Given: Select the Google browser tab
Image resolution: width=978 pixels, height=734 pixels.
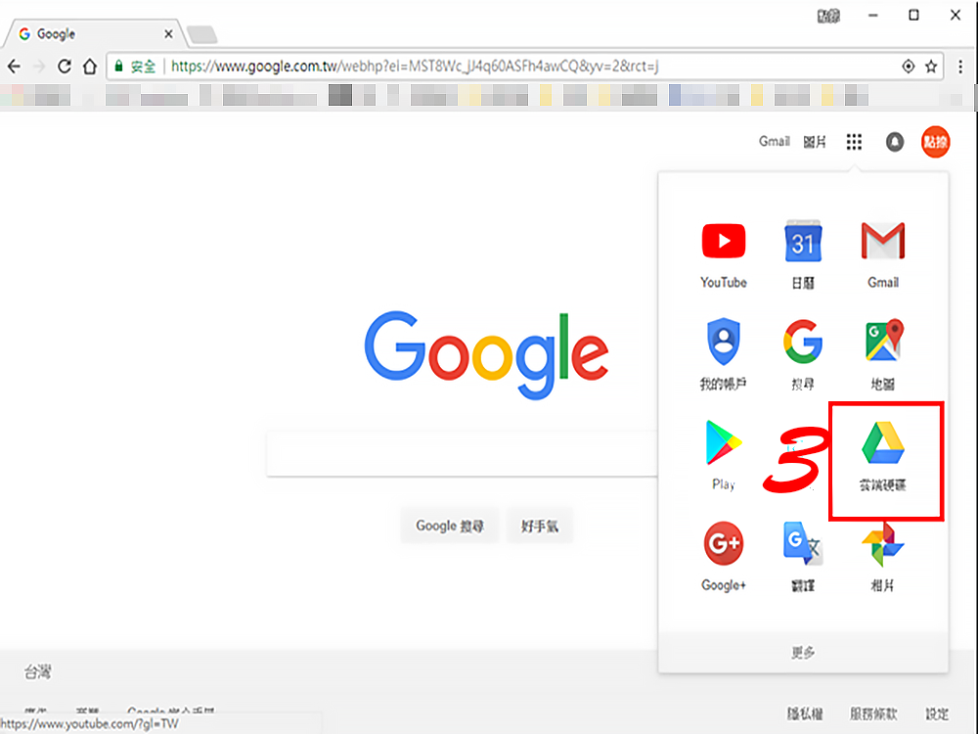Looking at the screenshot, I should 94,33.
